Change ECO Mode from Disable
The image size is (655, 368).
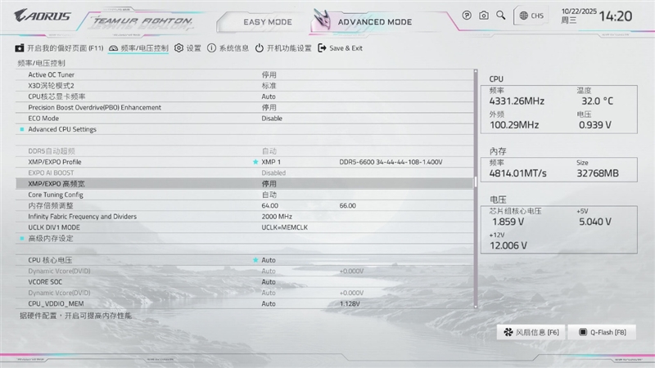click(272, 118)
